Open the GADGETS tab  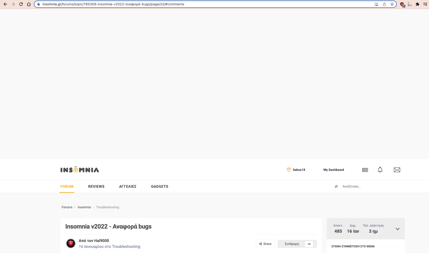coord(160,186)
